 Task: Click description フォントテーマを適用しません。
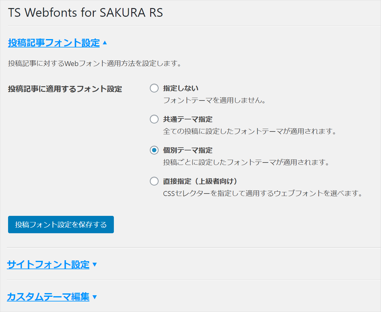pyautogui.click(x=214, y=100)
